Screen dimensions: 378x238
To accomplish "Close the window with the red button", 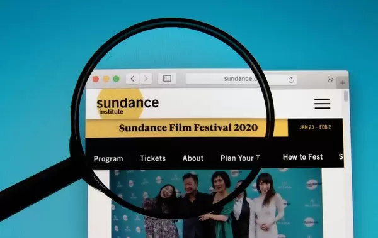I will tap(96, 79).
